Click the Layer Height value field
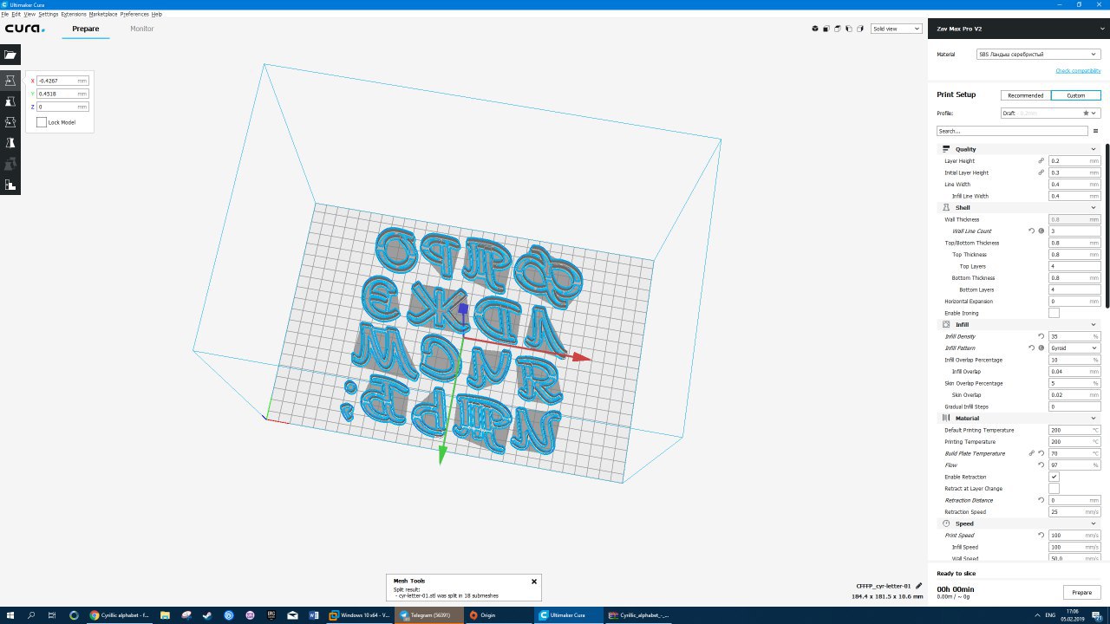The height and width of the screenshot is (624, 1110). pyautogui.click(x=1074, y=160)
